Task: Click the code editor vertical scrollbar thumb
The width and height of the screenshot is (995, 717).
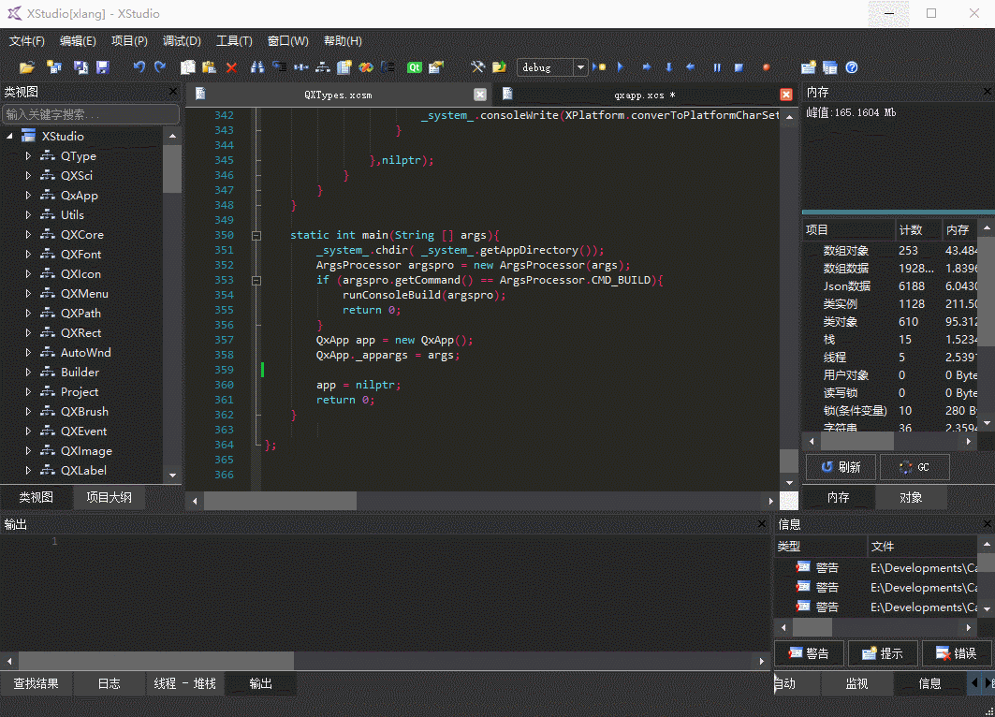Action: tap(789, 461)
